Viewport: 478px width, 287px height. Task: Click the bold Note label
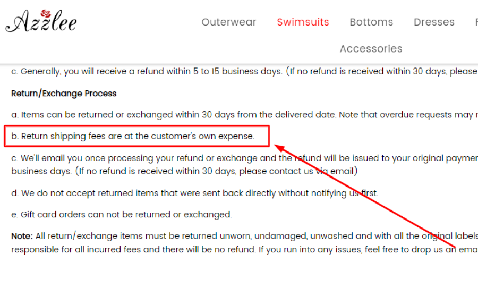pyautogui.click(x=22, y=236)
